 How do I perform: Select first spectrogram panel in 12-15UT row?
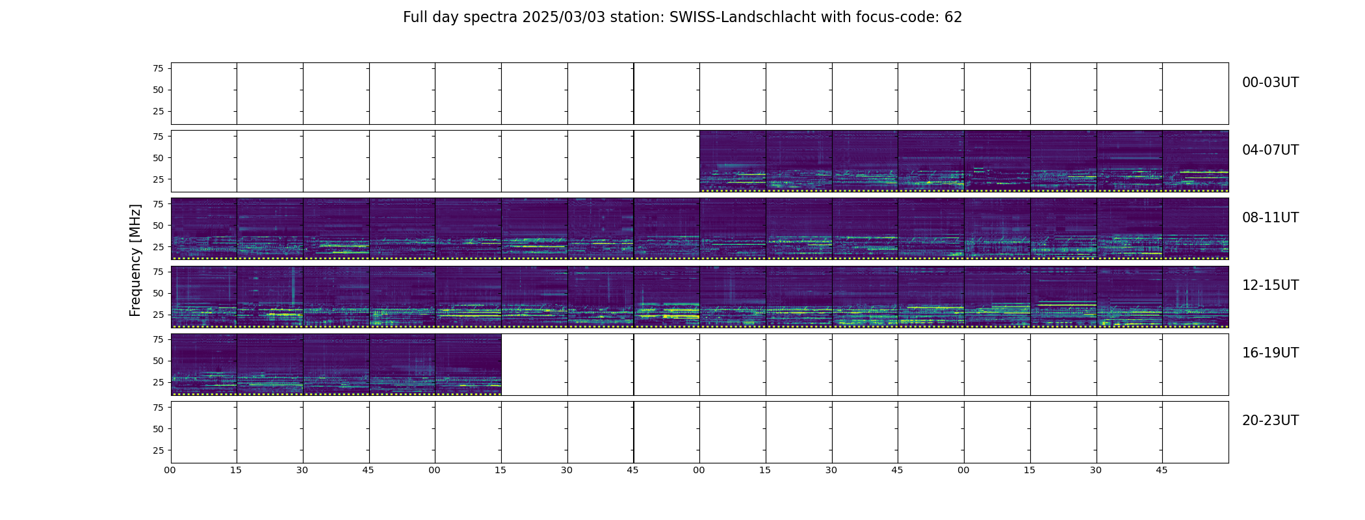204,296
